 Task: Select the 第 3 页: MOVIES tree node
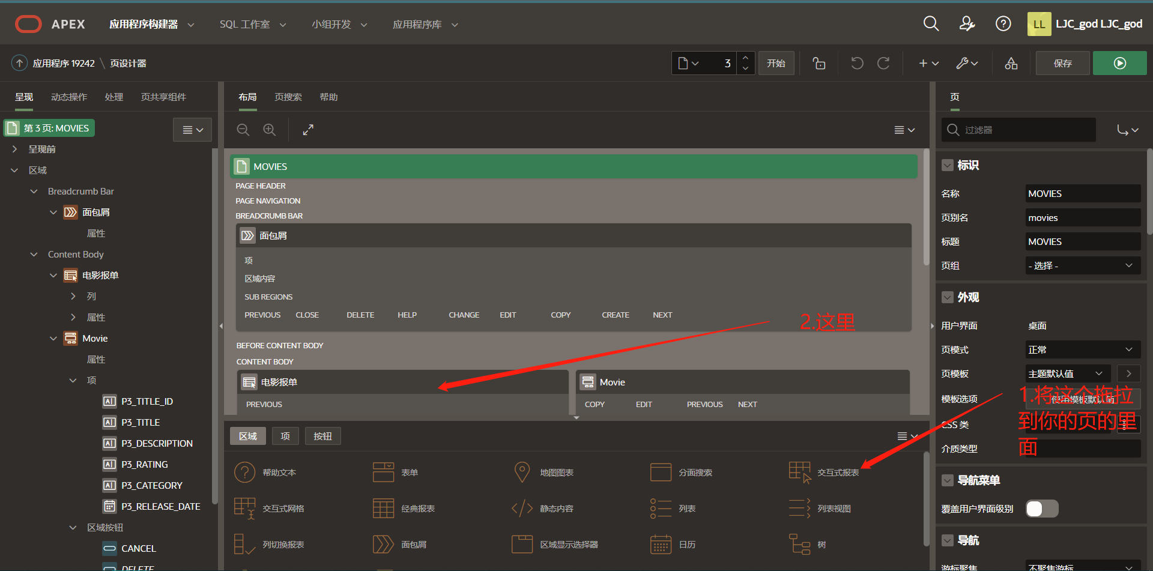point(49,128)
